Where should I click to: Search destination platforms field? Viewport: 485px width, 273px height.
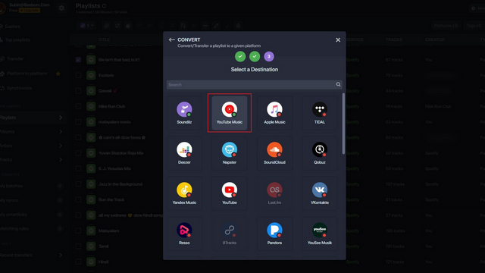[x=255, y=84]
